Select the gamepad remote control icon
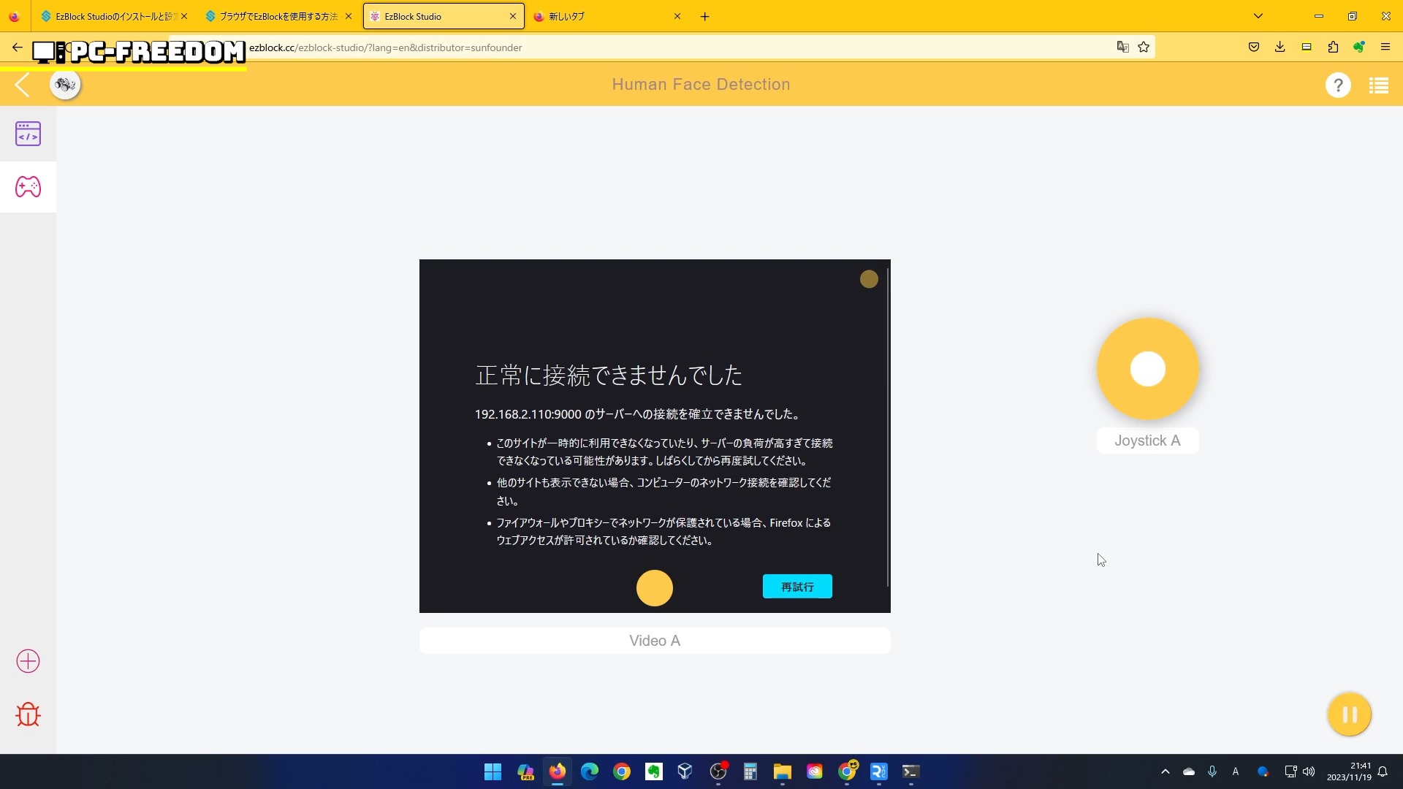Image resolution: width=1403 pixels, height=789 pixels. click(x=28, y=187)
